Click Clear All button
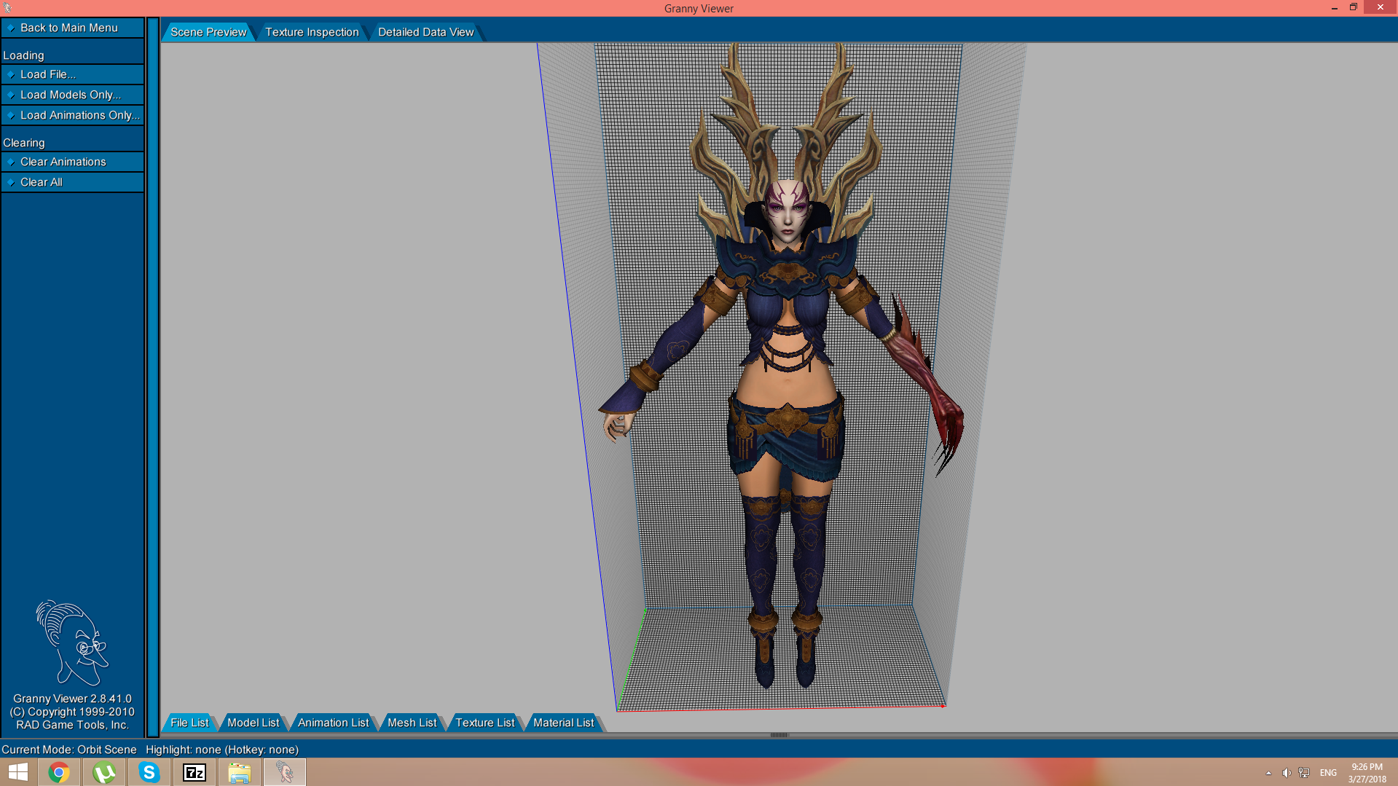 (72, 182)
